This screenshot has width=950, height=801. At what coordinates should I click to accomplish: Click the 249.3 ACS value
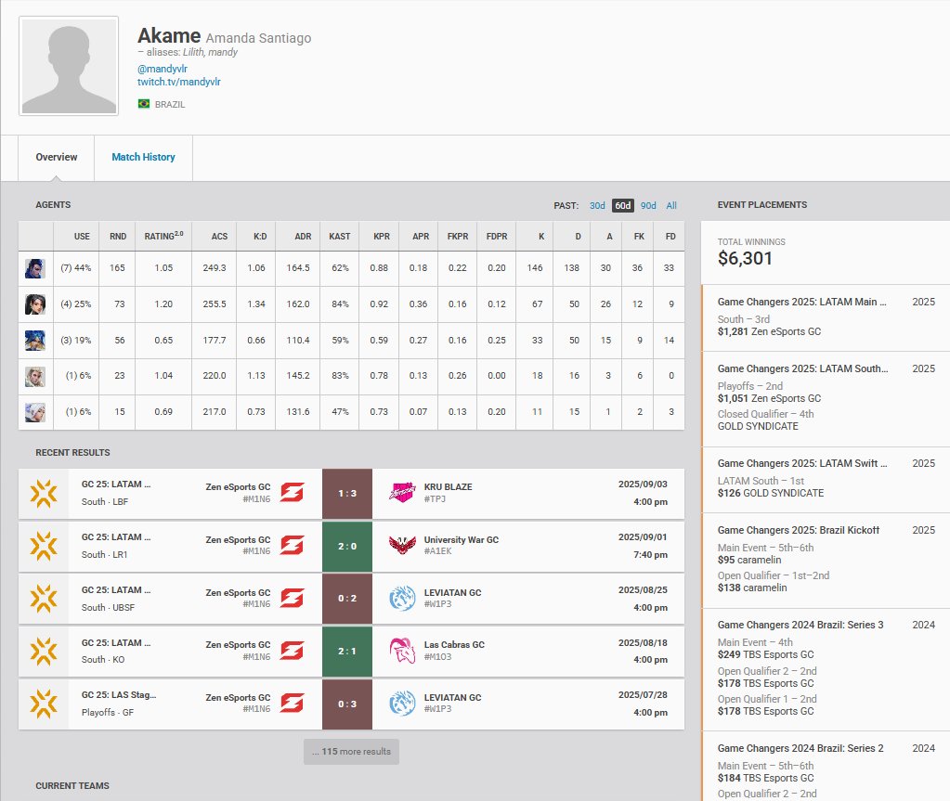(x=215, y=268)
